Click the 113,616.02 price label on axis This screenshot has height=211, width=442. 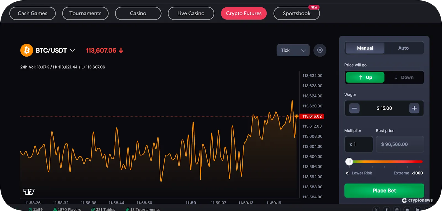click(x=312, y=116)
